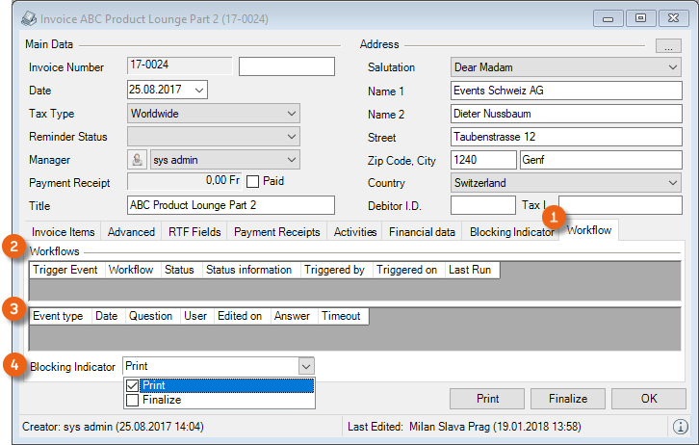Open the Salutation dropdown
Screen dimensions: 699x445
(x=672, y=67)
